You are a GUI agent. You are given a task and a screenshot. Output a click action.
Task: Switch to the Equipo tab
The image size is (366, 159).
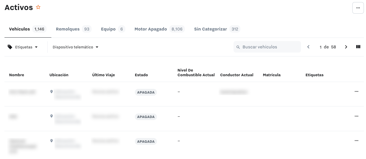point(113,29)
